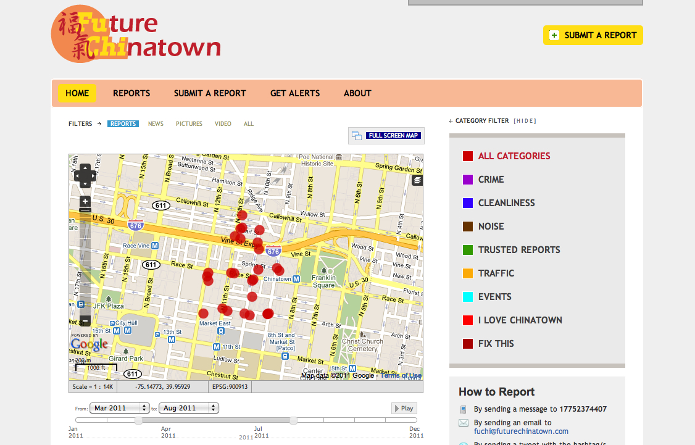
Task: Click the map zoom level slider bar
Action: click(x=85, y=262)
